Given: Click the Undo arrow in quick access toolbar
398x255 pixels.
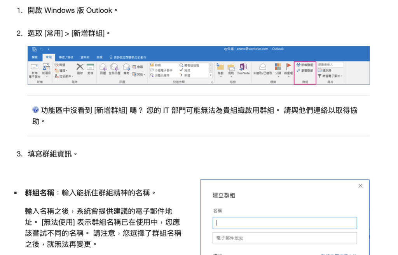Looking at the screenshot, I should point(42,49).
